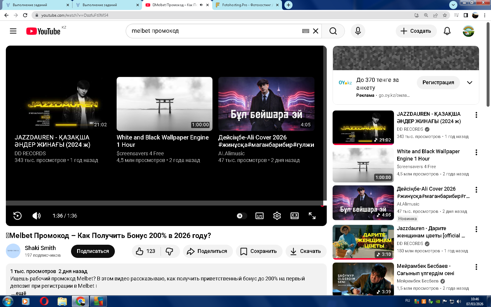This screenshot has width=491, height=307.
Task: Toggle subtitles in the video player
Action: tap(259, 216)
